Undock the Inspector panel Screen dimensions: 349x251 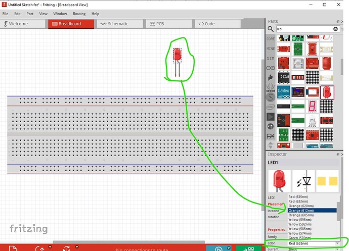(x=338, y=154)
